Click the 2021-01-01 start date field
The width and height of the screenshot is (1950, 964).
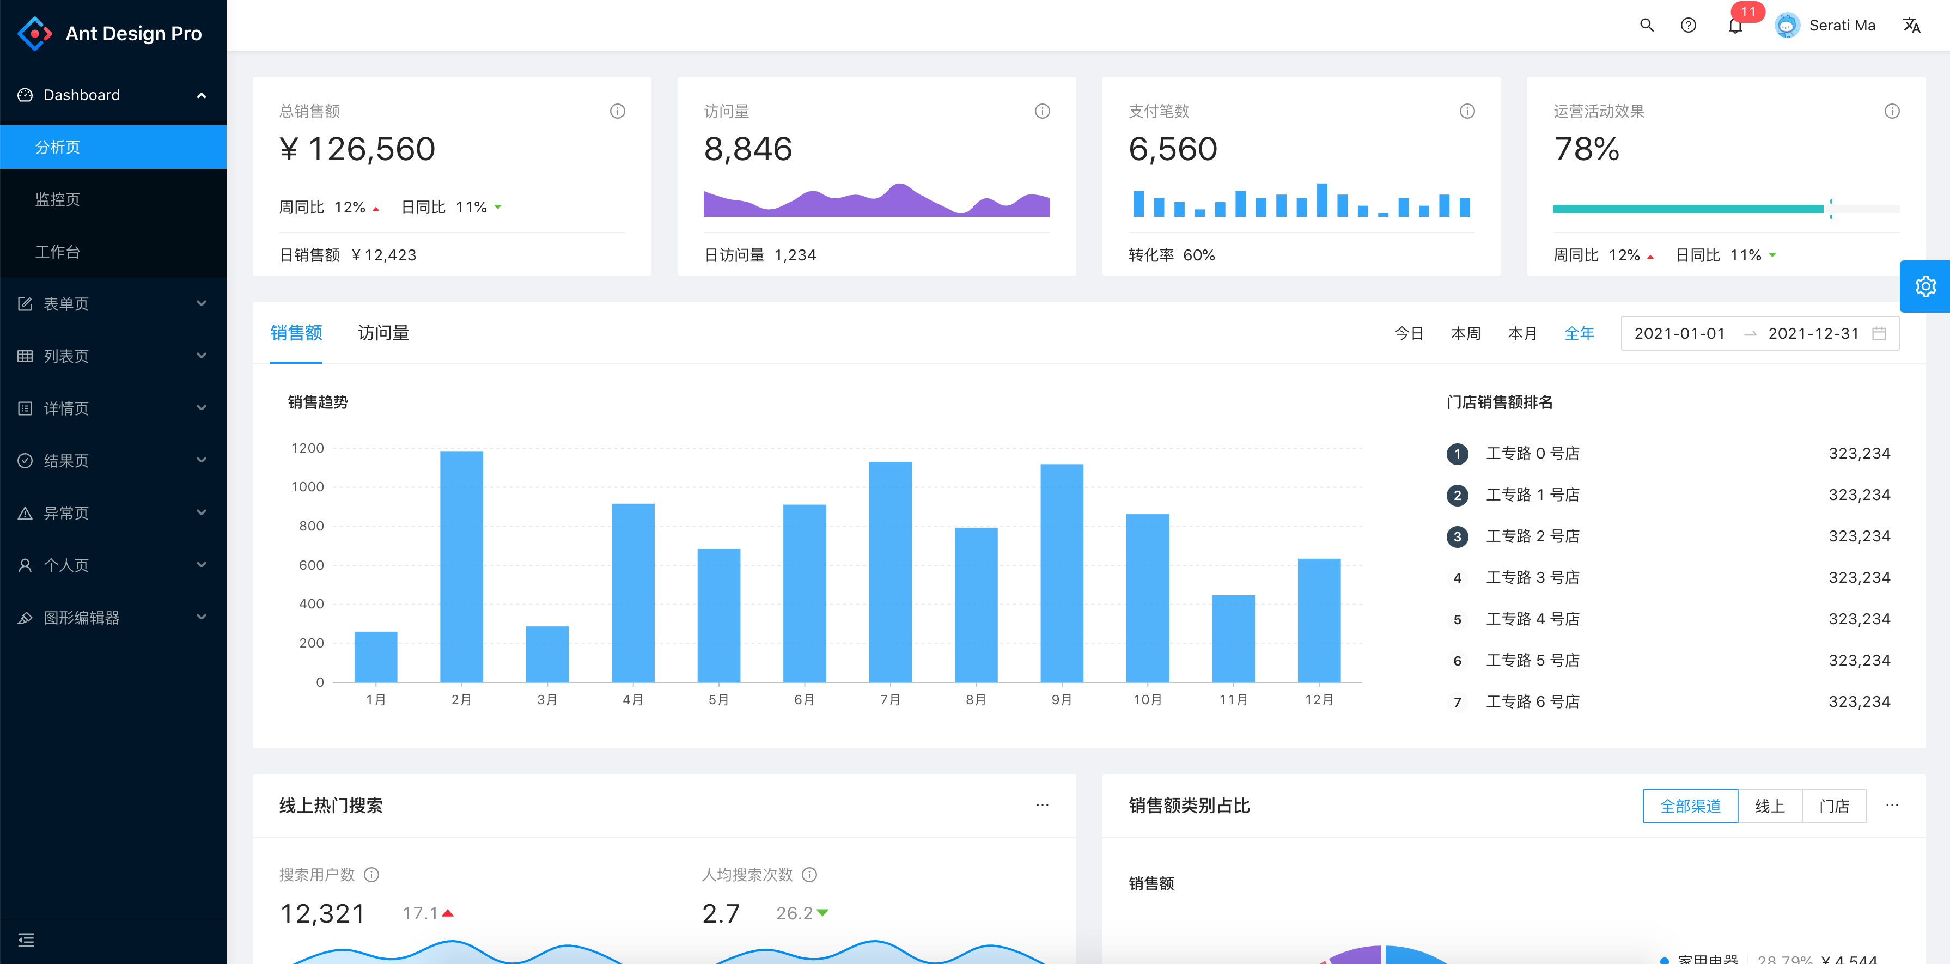1679,334
